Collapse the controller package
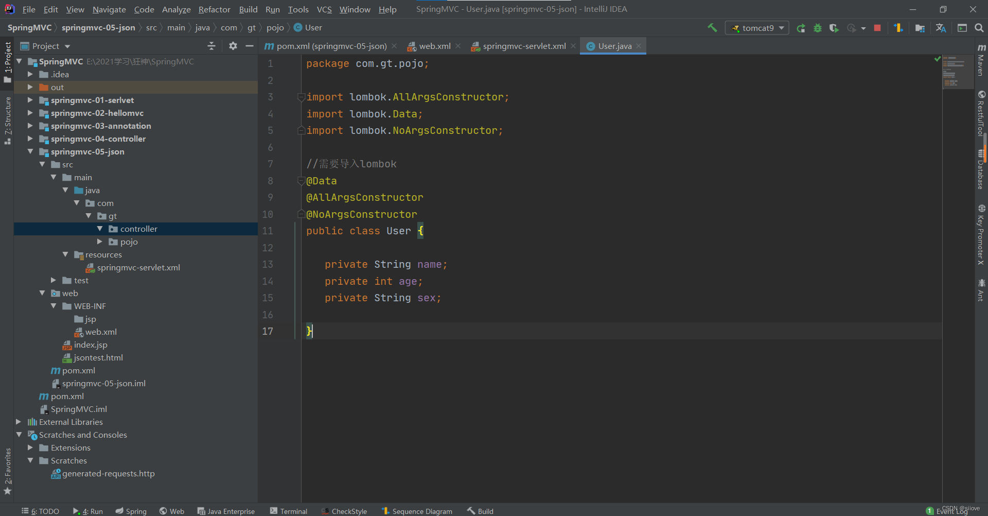Image resolution: width=988 pixels, height=516 pixels. tap(100, 229)
